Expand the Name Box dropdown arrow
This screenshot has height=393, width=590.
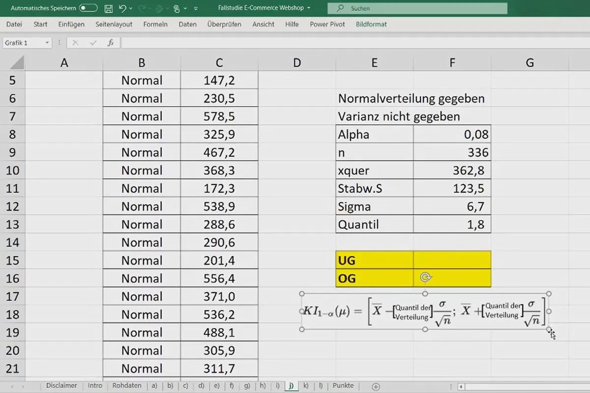click(x=47, y=43)
